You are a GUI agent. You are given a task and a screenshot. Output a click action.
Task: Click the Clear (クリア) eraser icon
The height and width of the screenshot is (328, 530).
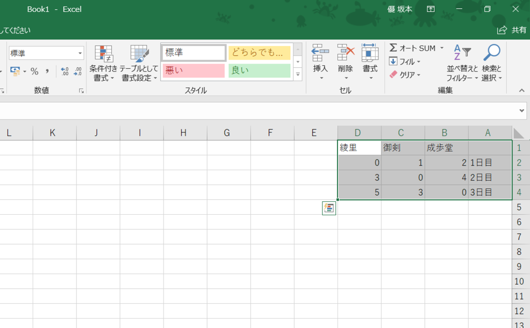tap(393, 74)
